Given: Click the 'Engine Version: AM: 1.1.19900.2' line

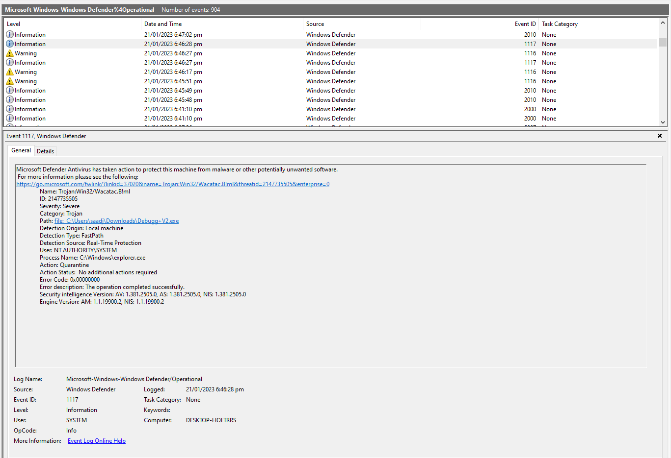Looking at the screenshot, I should (x=102, y=302).
